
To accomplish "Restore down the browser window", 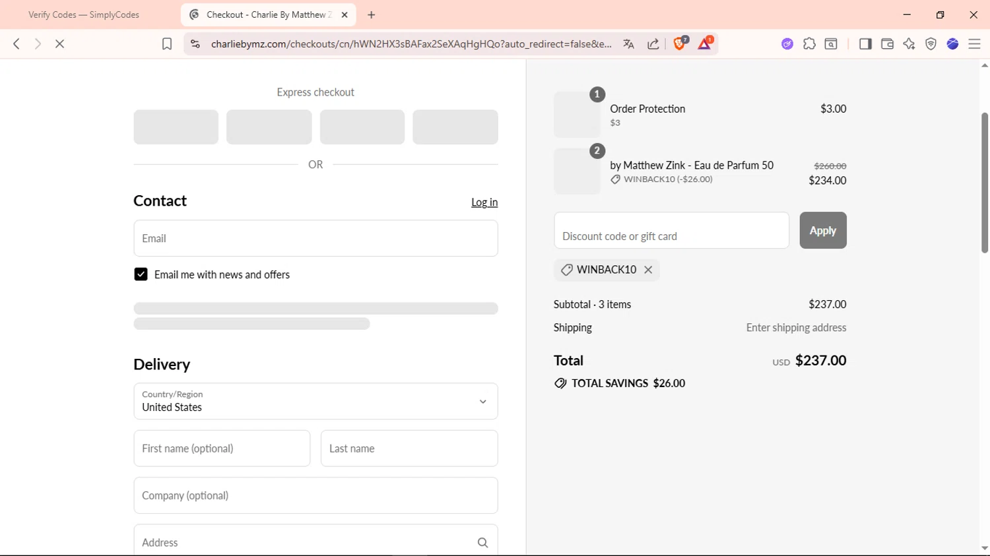I will [x=940, y=15].
